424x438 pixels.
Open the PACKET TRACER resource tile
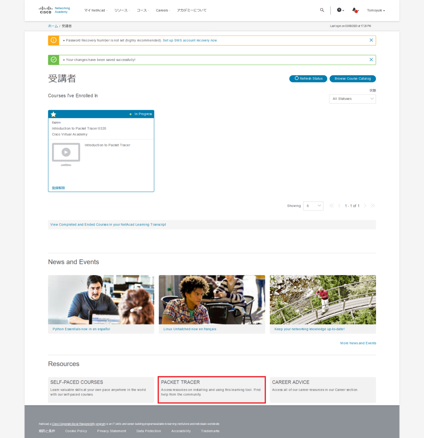click(212, 390)
